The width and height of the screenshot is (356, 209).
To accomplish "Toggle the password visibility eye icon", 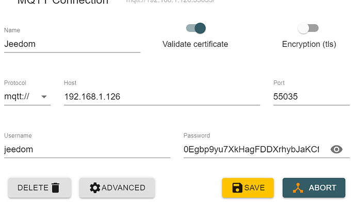I will [x=336, y=149].
